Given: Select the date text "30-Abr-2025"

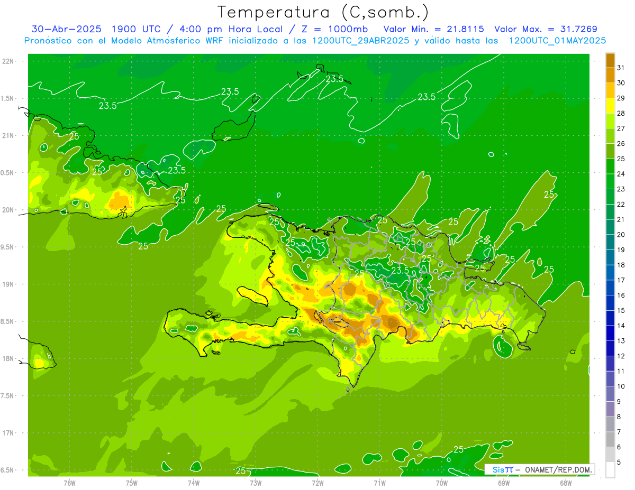Looking at the screenshot, I should [67, 29].
